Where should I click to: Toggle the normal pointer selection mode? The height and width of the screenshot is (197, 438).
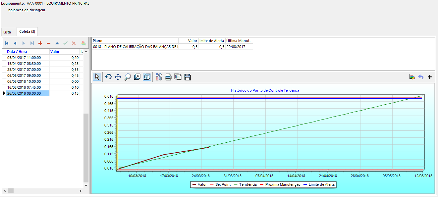coord(97,77)
